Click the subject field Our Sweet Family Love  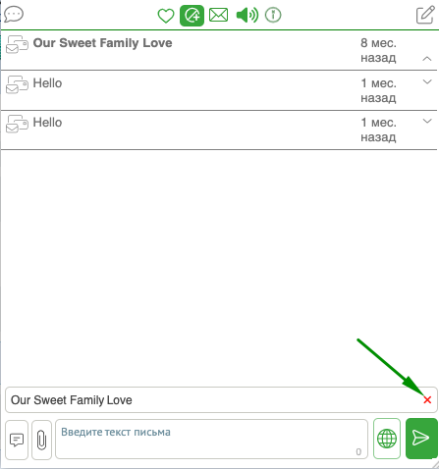(221, 399)
